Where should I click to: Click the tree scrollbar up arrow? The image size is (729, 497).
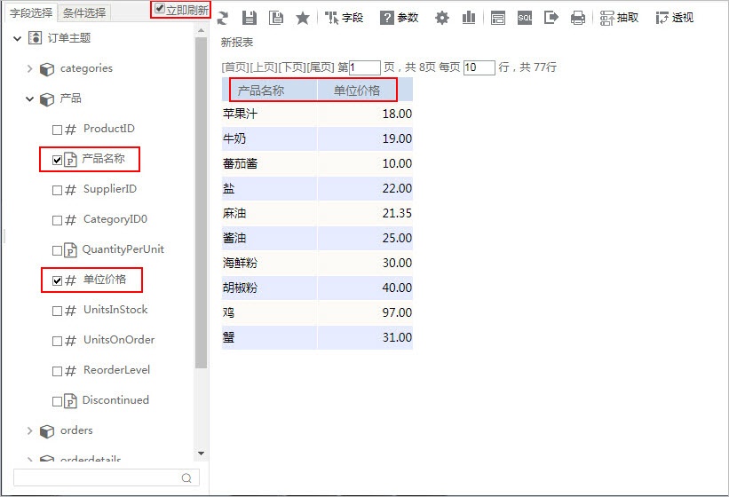click(201, 30)
